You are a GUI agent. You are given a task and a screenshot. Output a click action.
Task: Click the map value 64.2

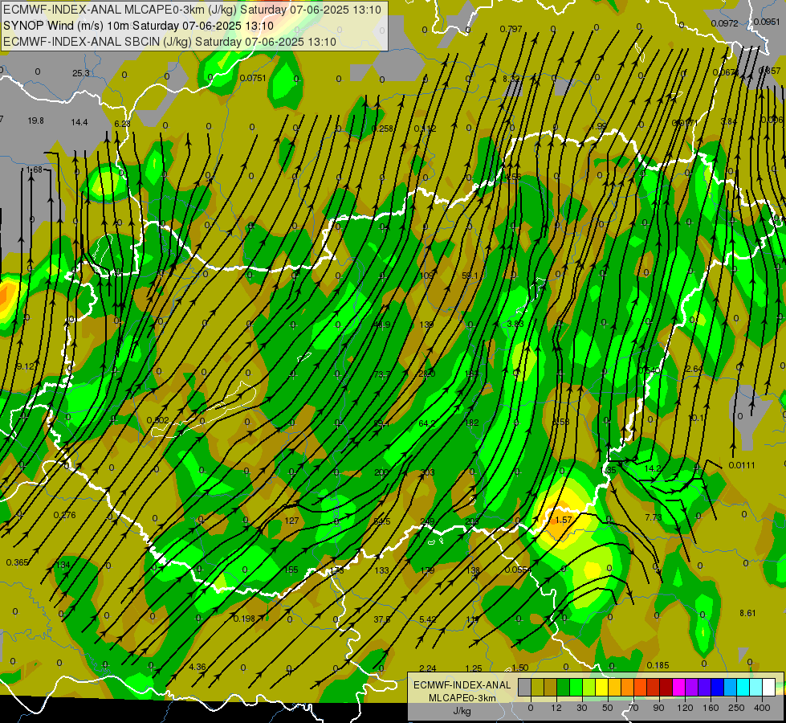[x=426, y=423]
